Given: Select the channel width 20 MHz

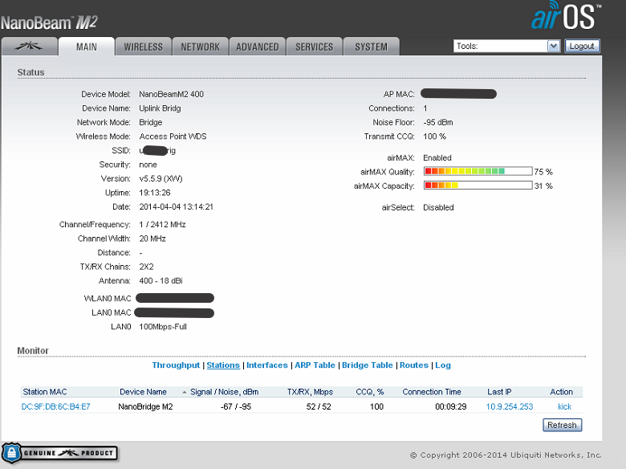Looking at the screenshot, I should tap(152, 239).
